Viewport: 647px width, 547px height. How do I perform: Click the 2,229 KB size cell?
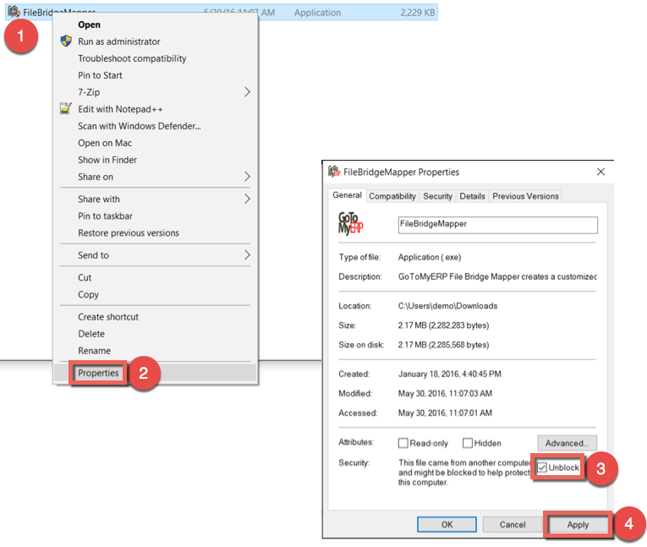[417, 13]
